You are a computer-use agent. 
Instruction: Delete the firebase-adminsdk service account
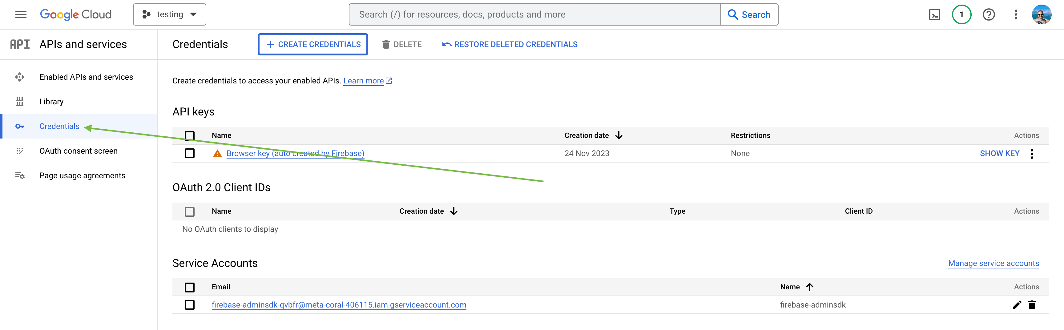click(1032, 305)
